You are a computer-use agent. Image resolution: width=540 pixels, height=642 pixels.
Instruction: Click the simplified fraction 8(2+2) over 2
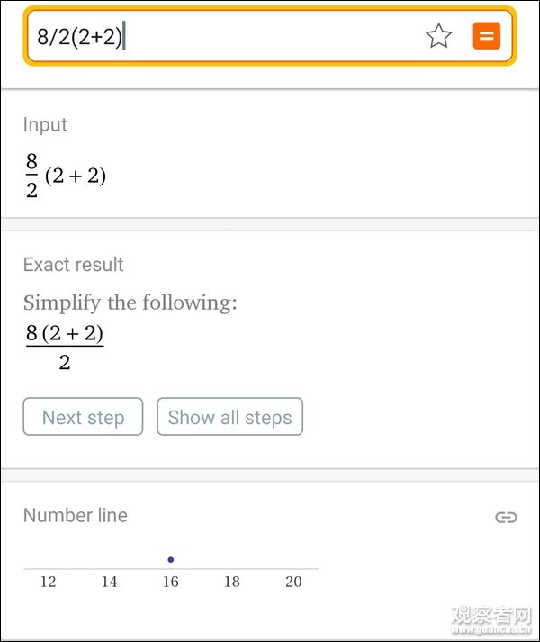pos(65,348)
